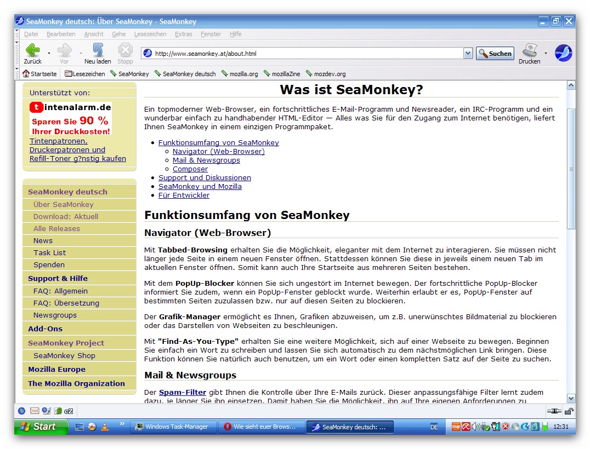Open the Extras menu

pyautogui.click(x=183, y=34)
